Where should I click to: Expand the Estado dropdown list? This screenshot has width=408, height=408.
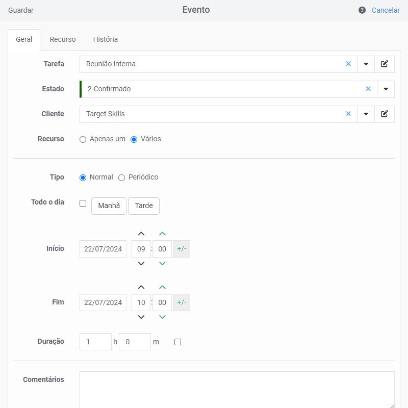pos(386,89)
